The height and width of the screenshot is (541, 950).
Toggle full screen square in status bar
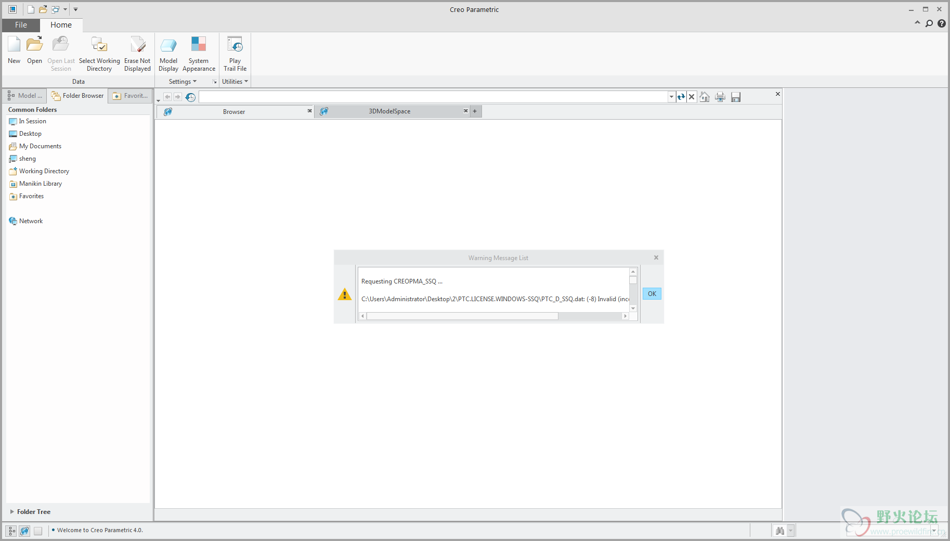(x=38, y=531)
